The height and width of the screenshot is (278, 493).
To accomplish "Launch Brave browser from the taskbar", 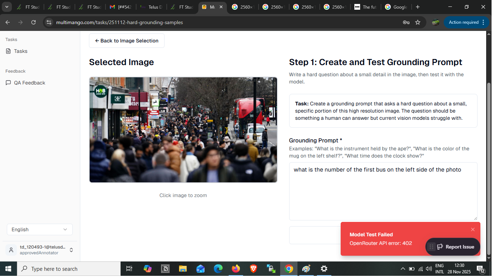I will click(x=254, y=269).
